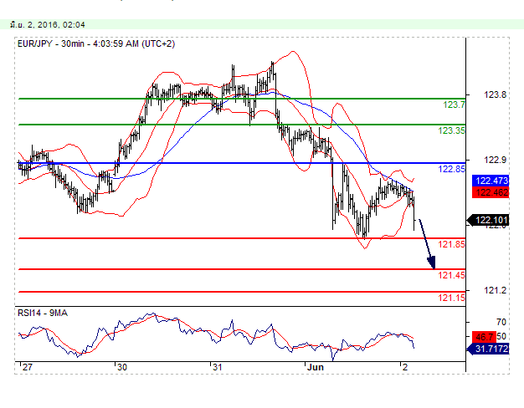Click the RSI 50 level axis label
This screenshot has height=408, width=524.
tap(501, 337)
